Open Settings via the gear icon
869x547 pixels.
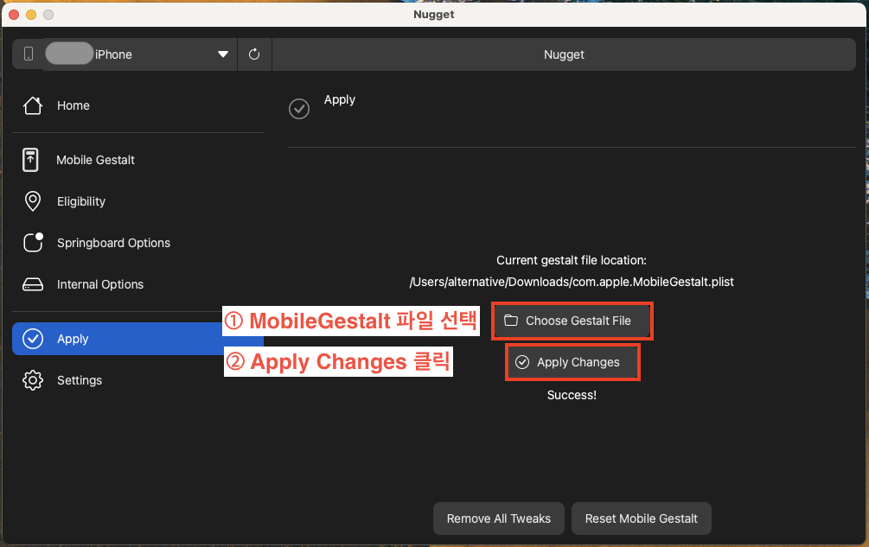pos(32,380)
